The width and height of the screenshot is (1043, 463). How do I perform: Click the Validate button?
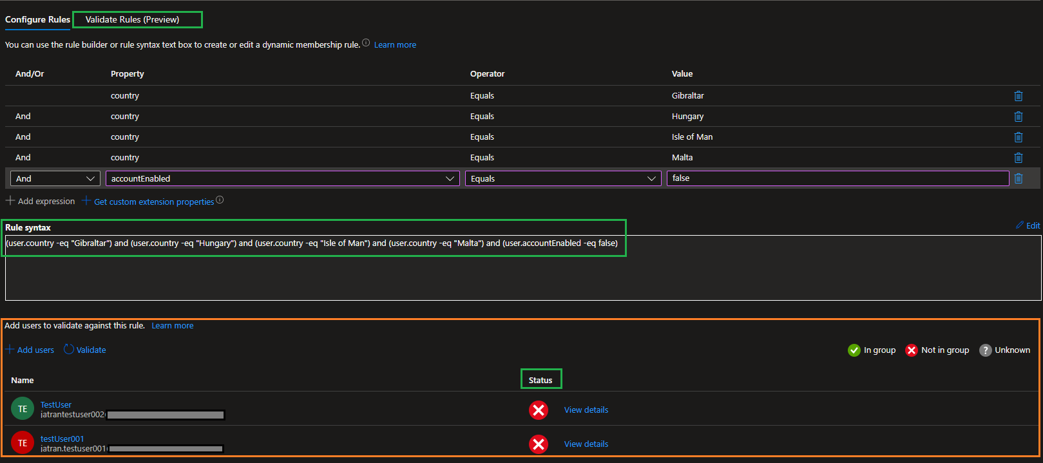pyautogui.click(x=85, y=350)
